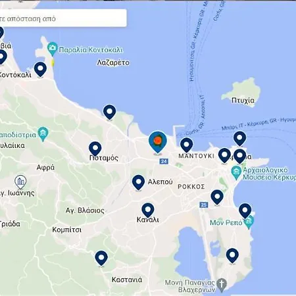Click the Παραλία Κοντοκάλι camera icon
Screen dimensions: 296x296
[53, 49]
